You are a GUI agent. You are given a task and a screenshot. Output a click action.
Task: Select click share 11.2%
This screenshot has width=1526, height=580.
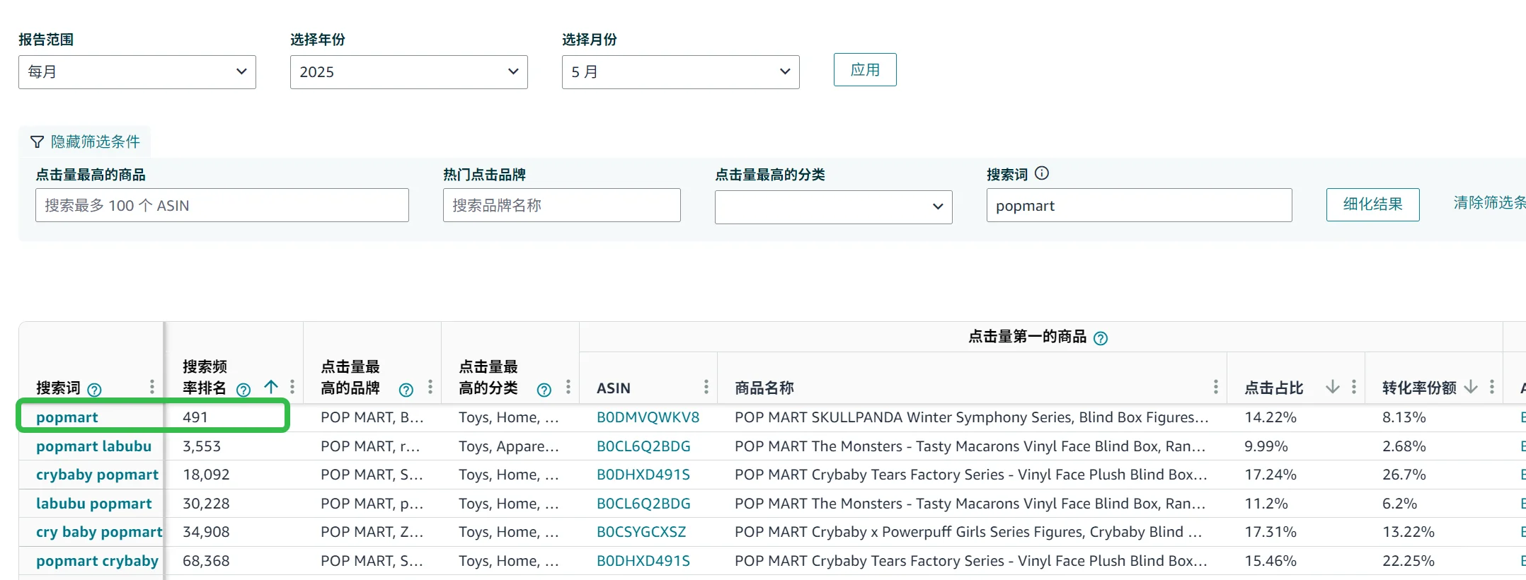(1266, 504)
